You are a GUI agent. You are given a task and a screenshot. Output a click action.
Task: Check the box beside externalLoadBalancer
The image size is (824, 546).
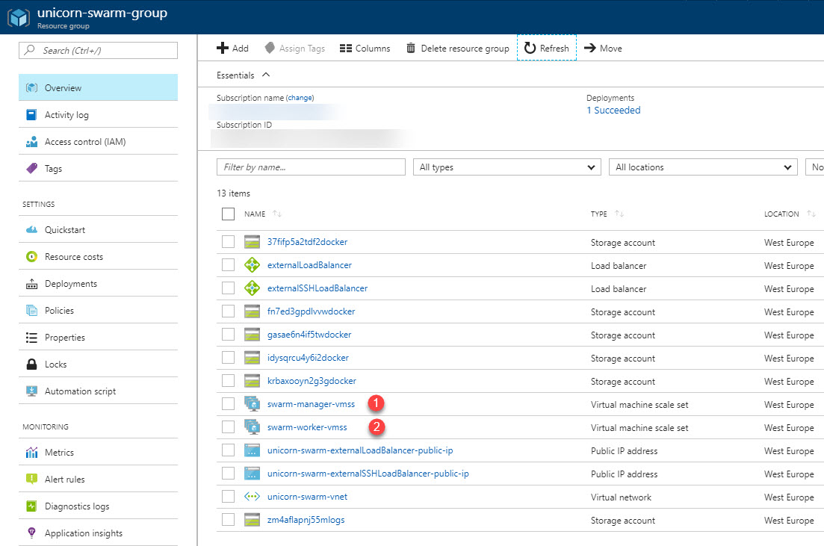pos(228,265)
